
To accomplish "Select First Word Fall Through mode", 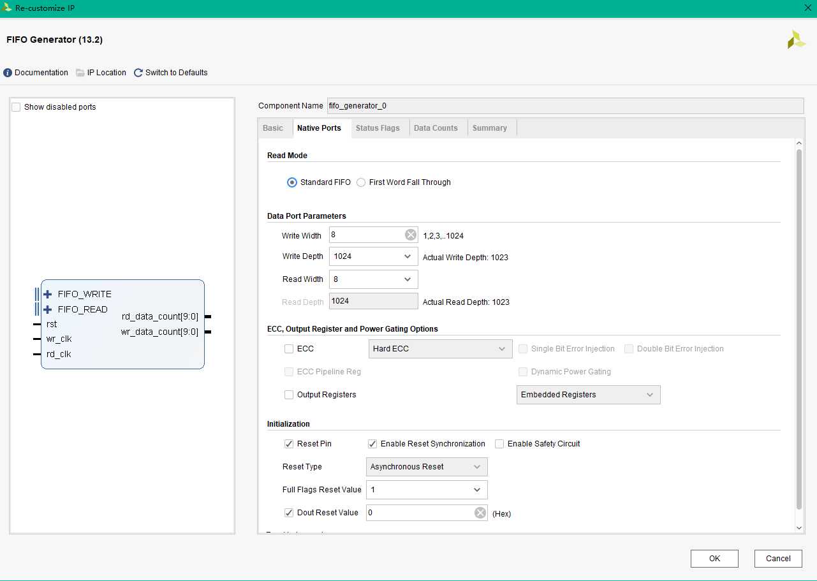I will (361, 182).
